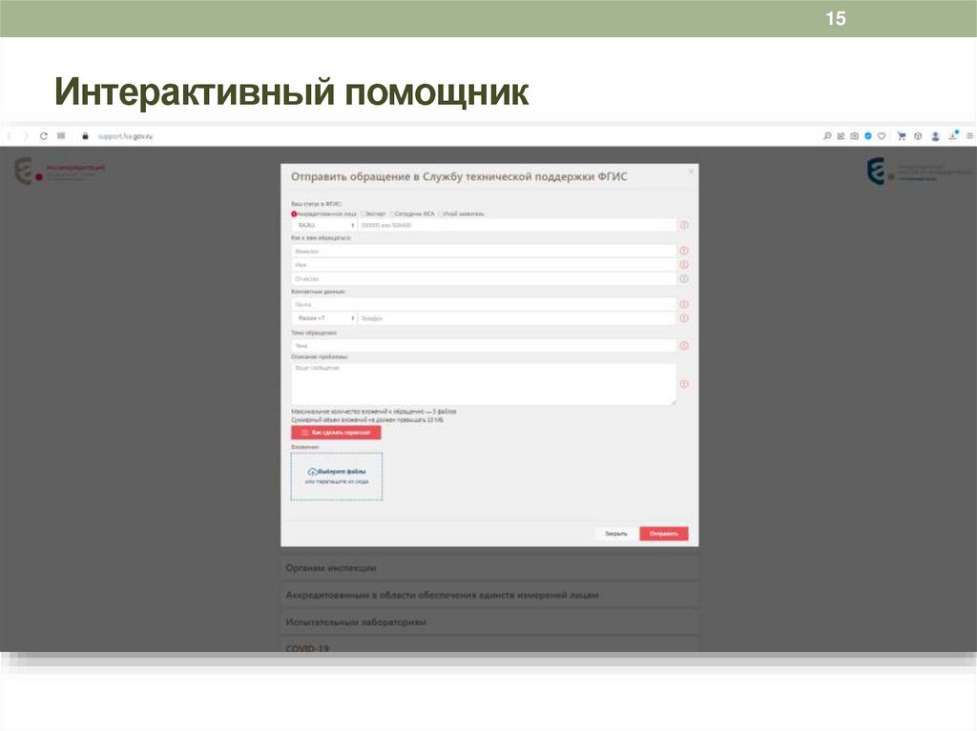Open downloads via the arrow icon with notification dot
Viewport: 977px width, 731px height.
tap(952, 134)
